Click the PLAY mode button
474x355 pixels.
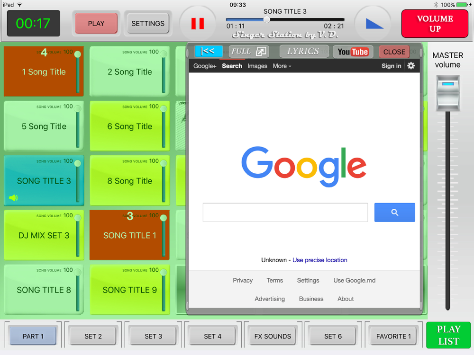(x=96, y=24)
